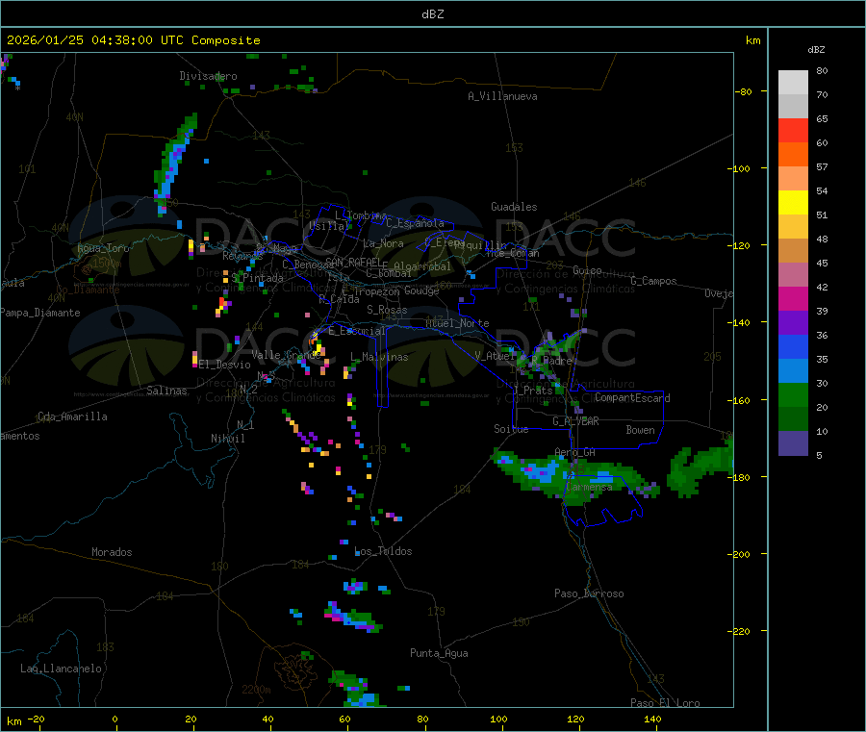Click the magenta-green echo cluster below Los_Toldos

353,619
